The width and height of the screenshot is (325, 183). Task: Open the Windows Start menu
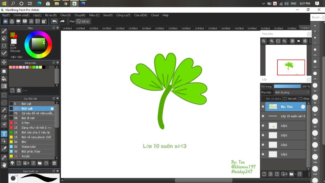[4, 3]
